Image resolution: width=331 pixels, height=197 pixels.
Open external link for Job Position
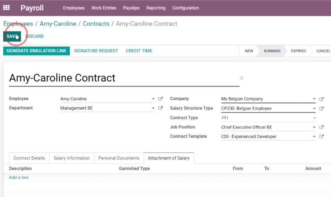(322, 127)
